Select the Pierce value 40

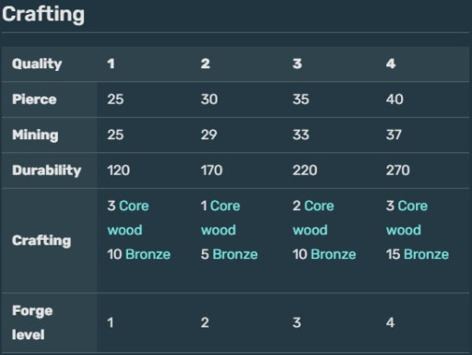pyautogui.click(x=395, y=100)
